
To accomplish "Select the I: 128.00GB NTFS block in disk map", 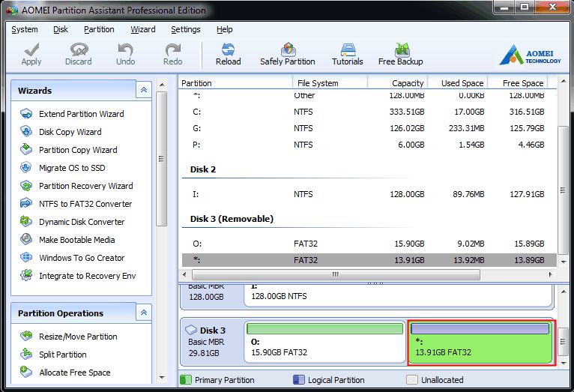I will click(x=399, y=295).
